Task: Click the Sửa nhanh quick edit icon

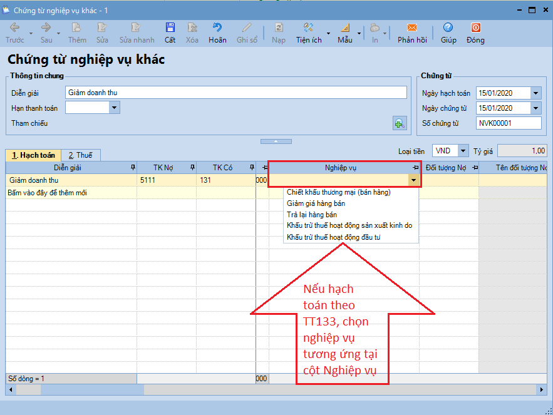Action: 137,33
